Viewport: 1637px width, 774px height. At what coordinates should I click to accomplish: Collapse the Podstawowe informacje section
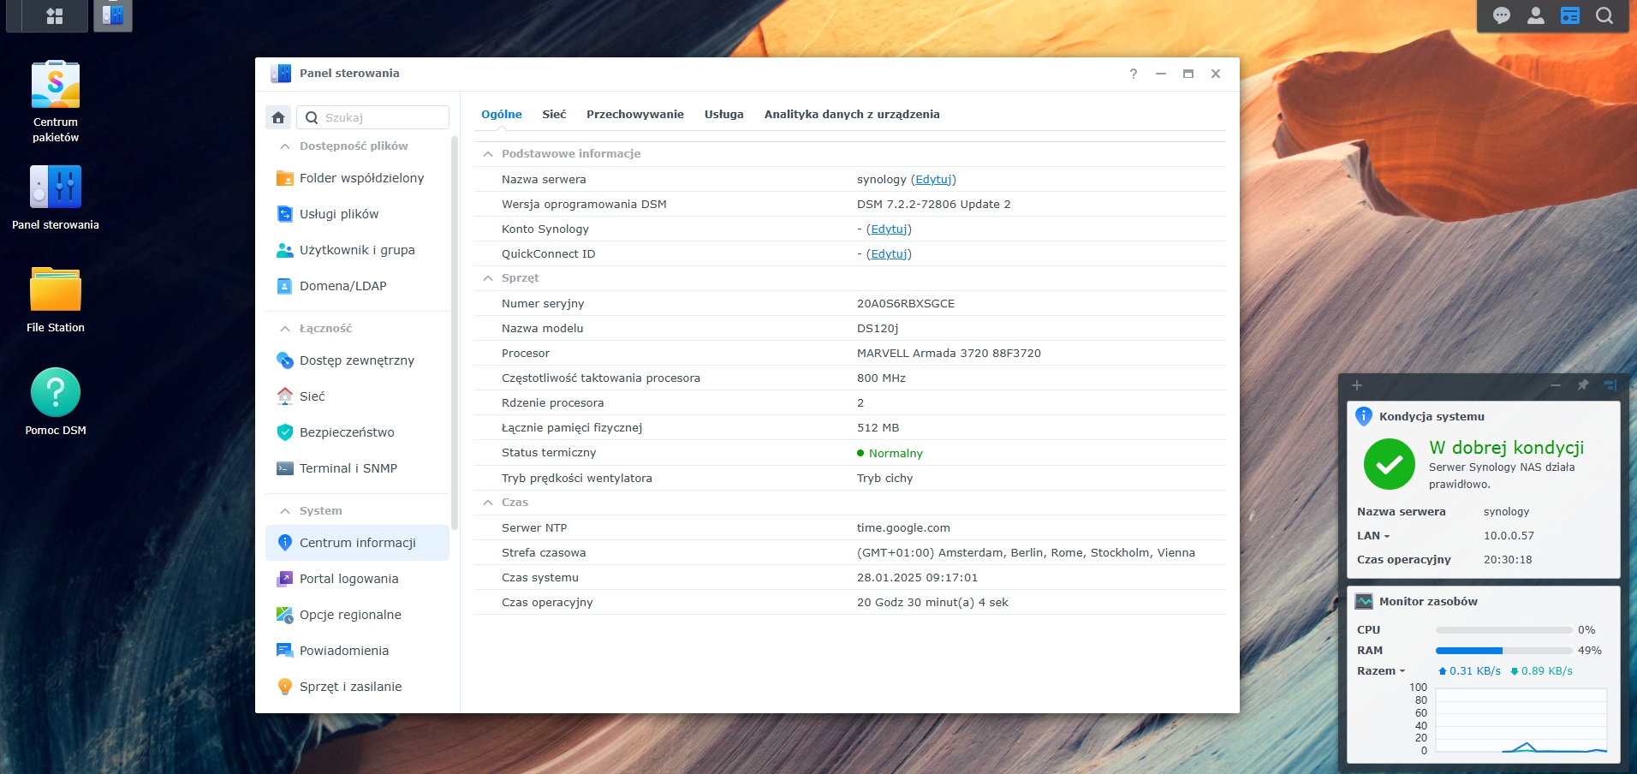tap(488, 154)
